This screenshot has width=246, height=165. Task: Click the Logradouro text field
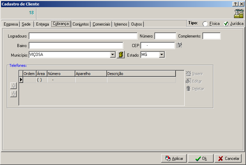pos(83,36)
